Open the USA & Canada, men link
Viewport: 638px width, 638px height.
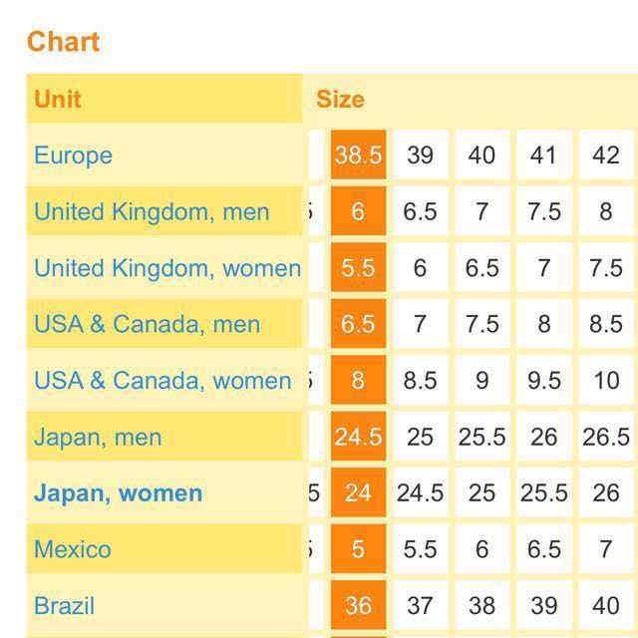coord(147,324)
